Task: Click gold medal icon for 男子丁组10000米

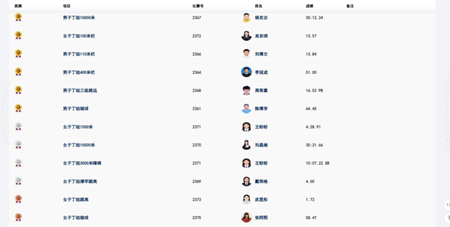Action: 18,17
